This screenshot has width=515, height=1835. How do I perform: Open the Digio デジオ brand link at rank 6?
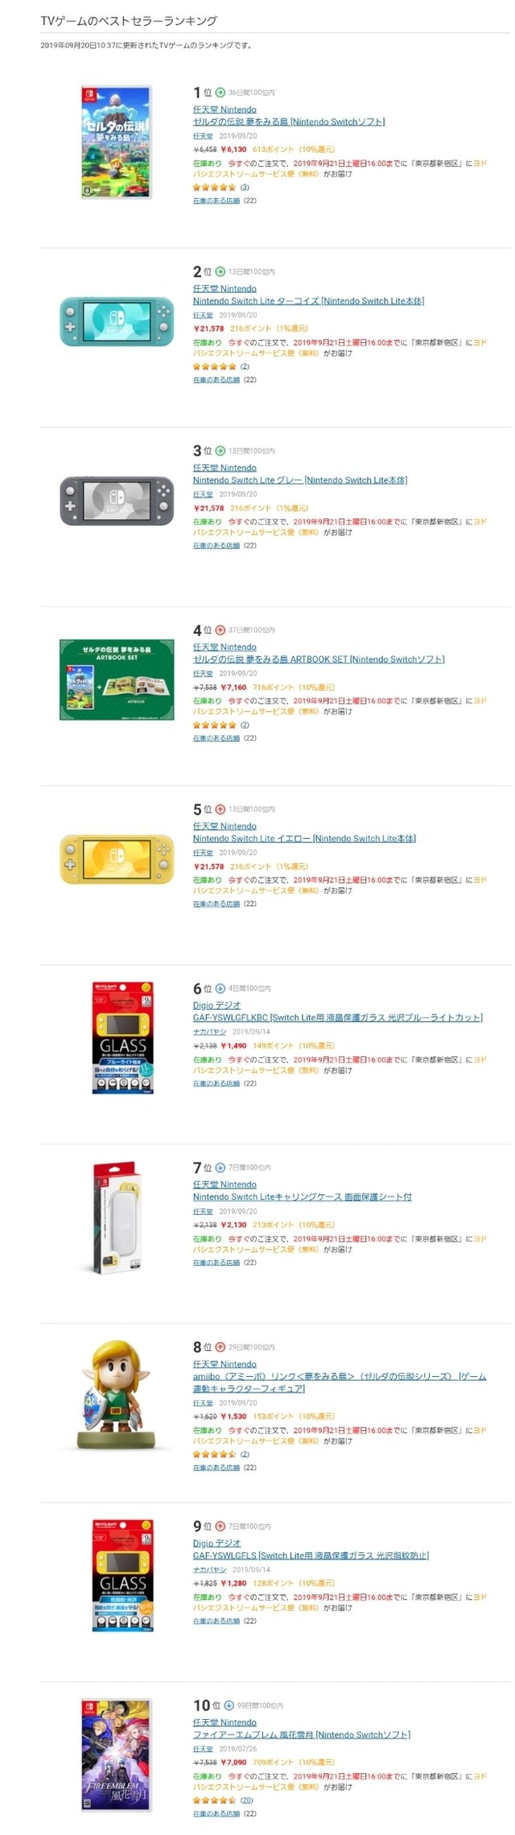click(216, 1005)
